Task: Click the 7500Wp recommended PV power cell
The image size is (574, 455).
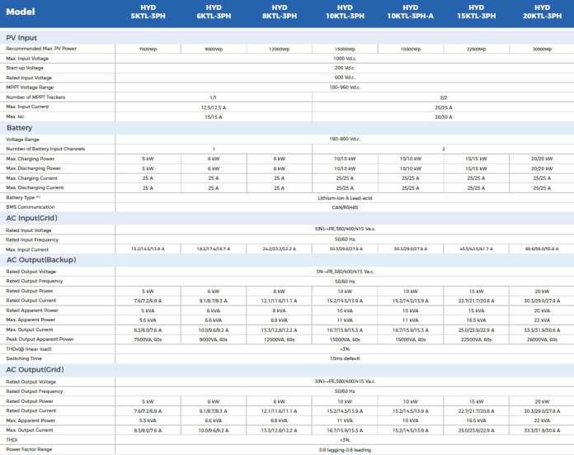Action: point(148,50)
